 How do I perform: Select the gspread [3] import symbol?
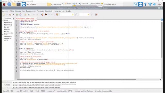point(7,38)
